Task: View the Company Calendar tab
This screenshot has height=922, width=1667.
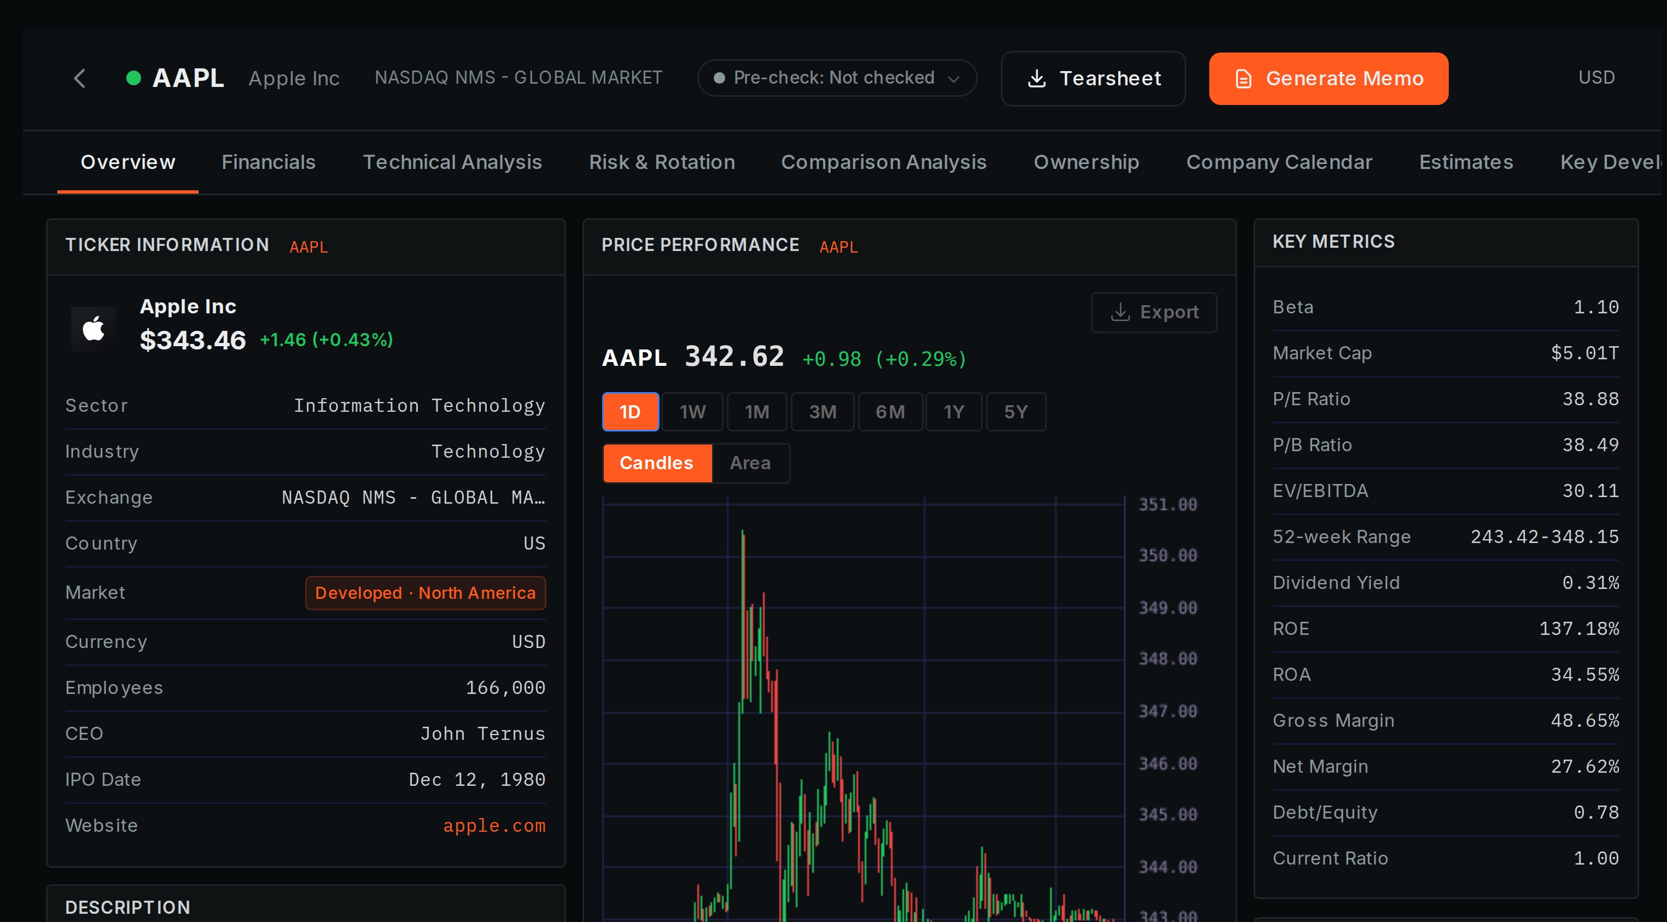Action: (x=1279, y=162)
